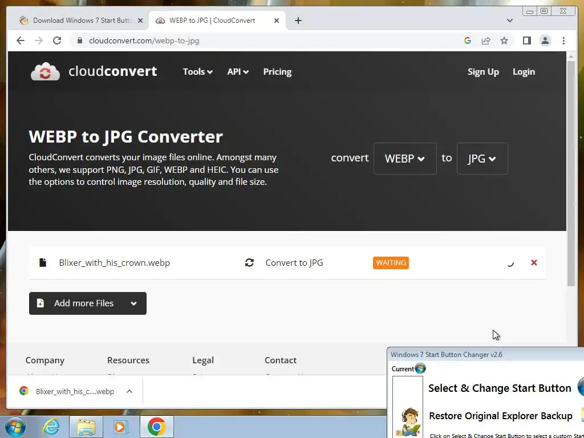
Task: Click Sign Up in the header
Action: tap(483, 71)
